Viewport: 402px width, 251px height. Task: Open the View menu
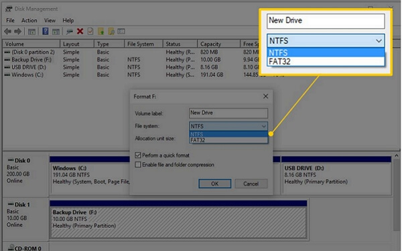pos(50,21)
